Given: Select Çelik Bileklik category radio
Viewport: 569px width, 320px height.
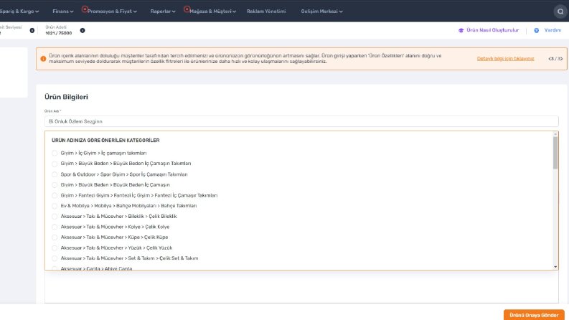Looking at the screenshot, I should 55,216.
